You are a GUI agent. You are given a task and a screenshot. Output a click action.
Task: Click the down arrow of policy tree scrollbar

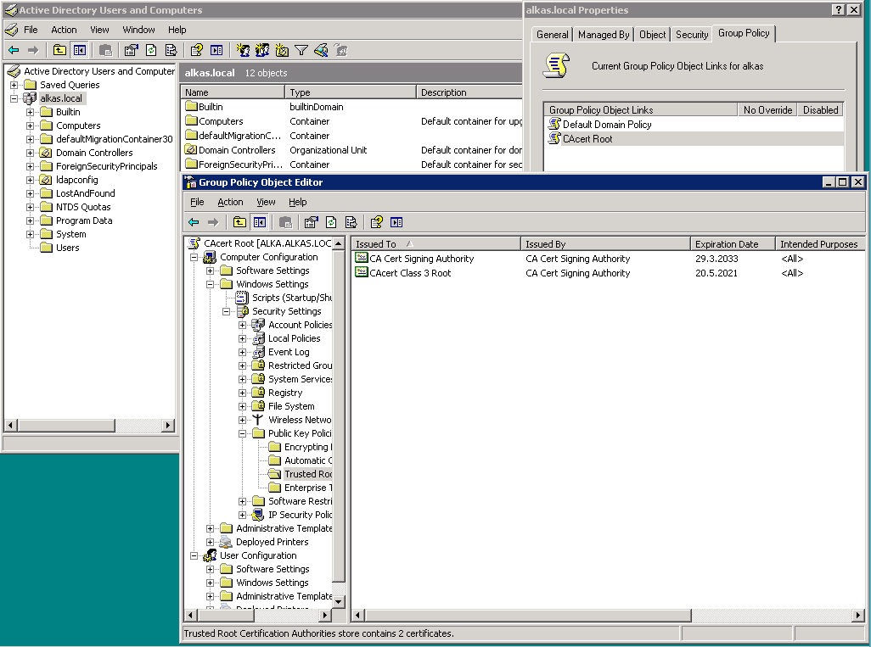point(338,602)
